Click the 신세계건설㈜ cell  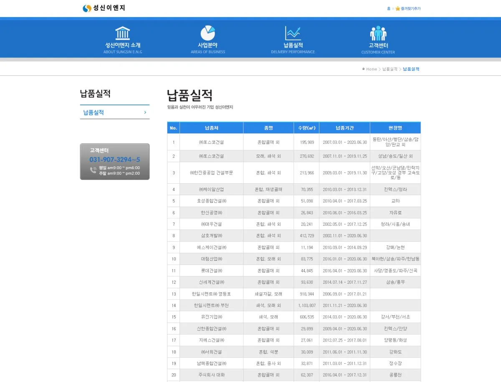coord(212,282)
